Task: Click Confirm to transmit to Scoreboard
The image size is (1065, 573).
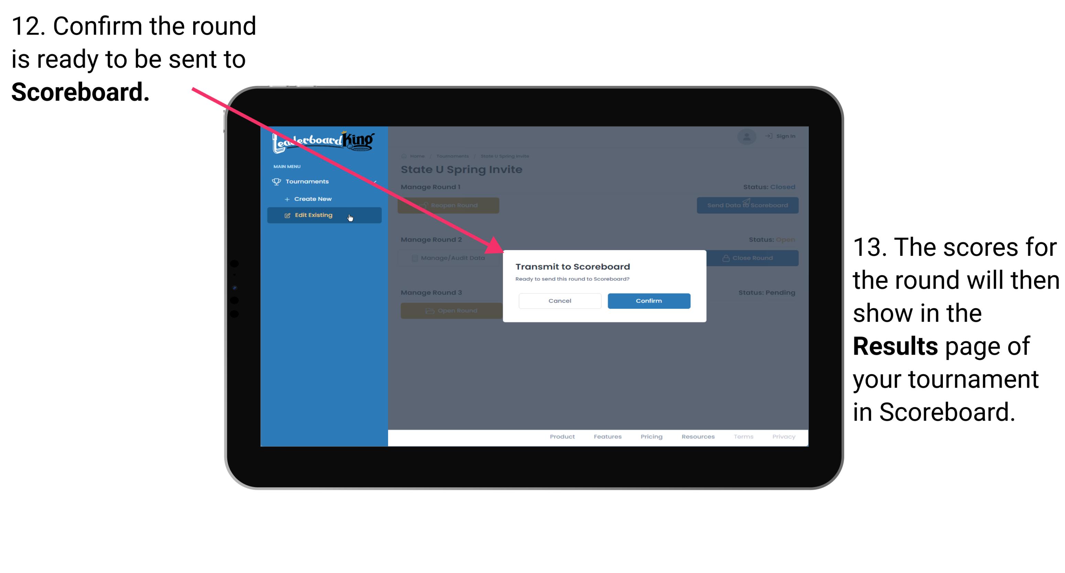Action: coord(646,300)
